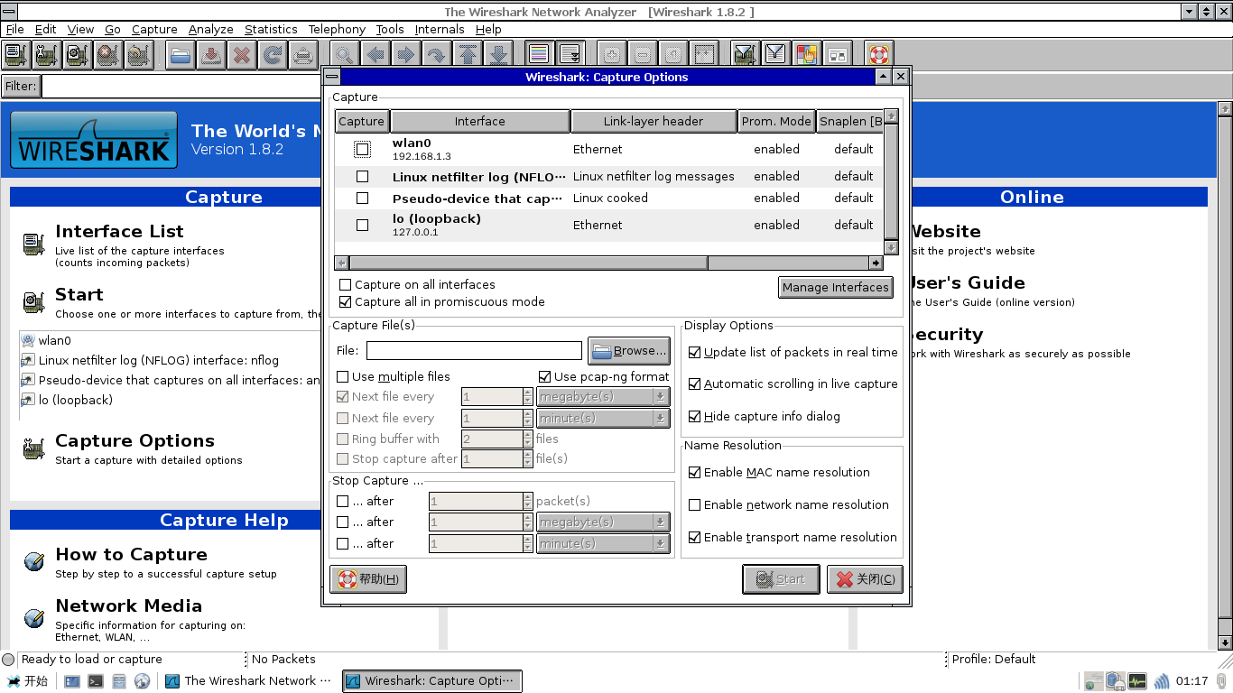The width and height of the screenshot is (1233, 693).
Task: Switch to The Wireshark Network taskbar item
Action: (250, 681)
